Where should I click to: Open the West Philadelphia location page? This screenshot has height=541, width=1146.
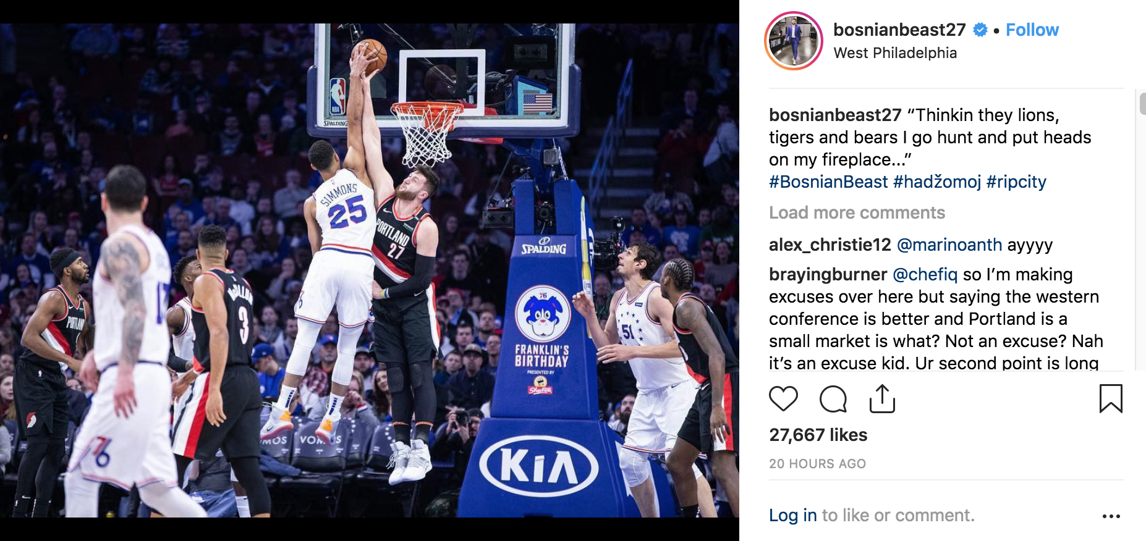(x=895, y=53)
